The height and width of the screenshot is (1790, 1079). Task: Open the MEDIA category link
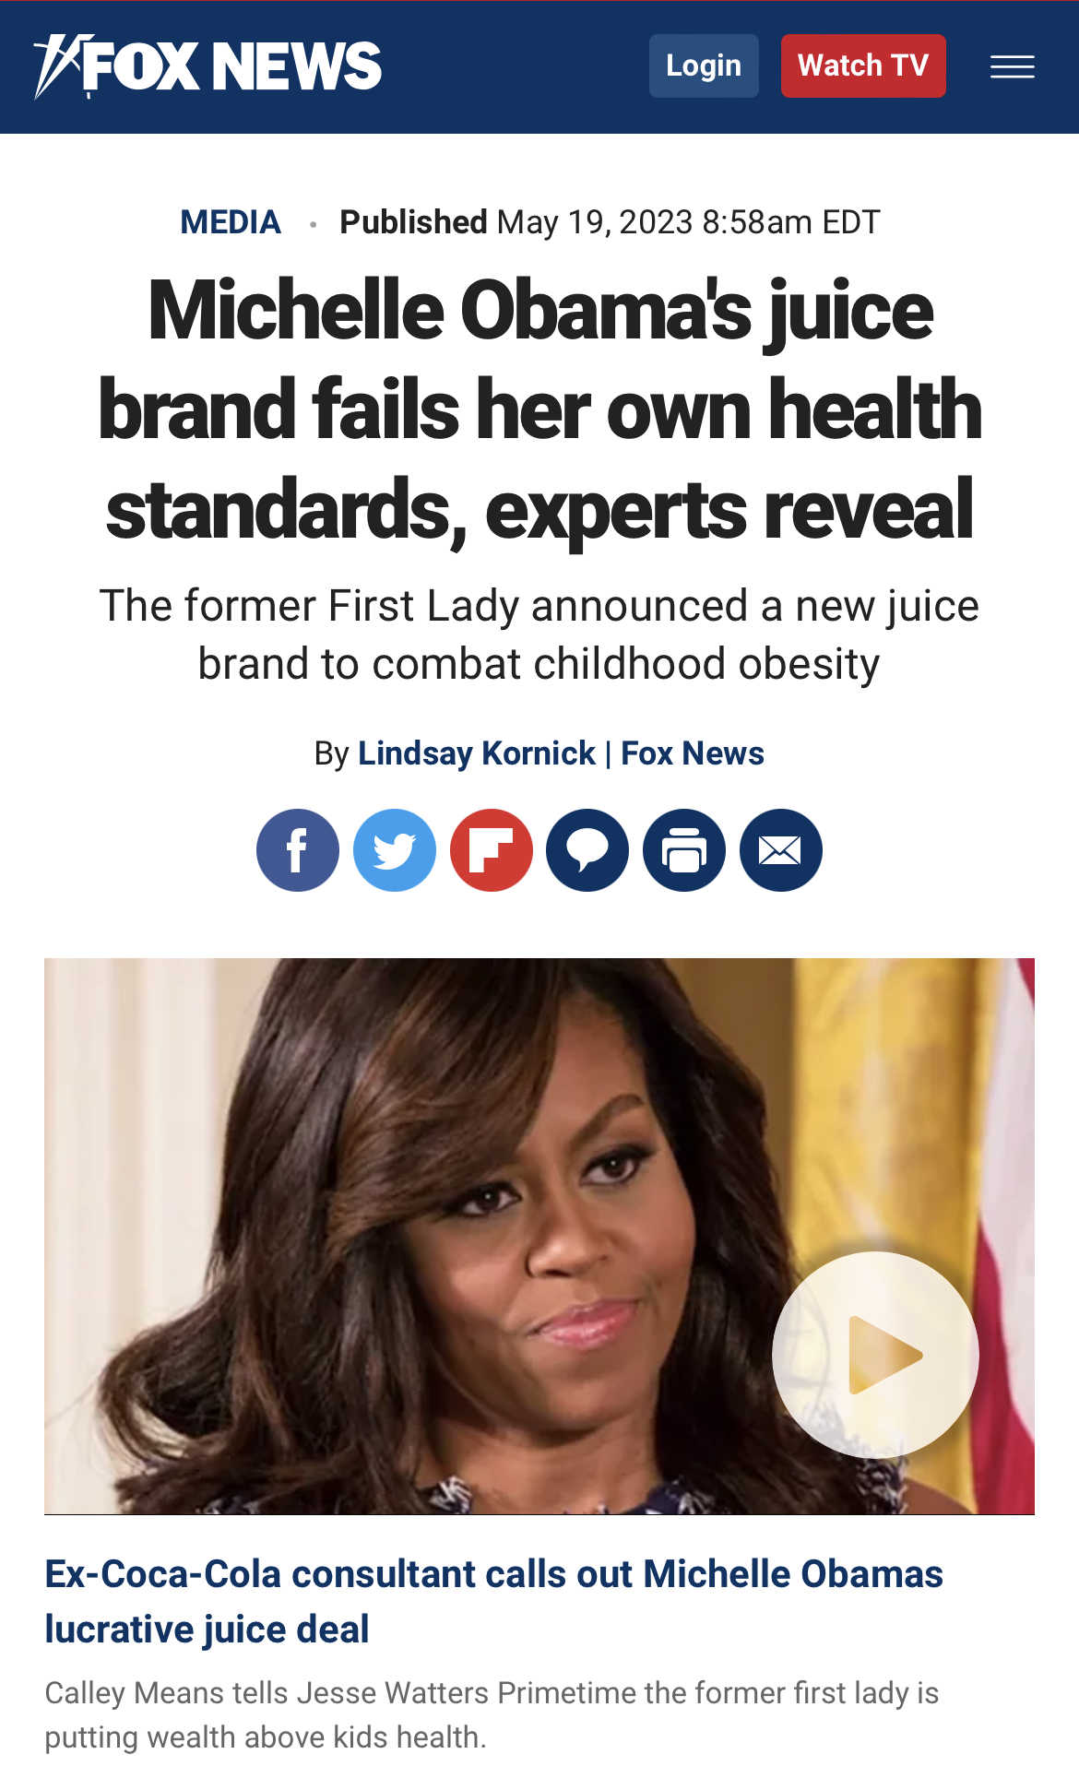pyautogui.click(x=231, y=222)
